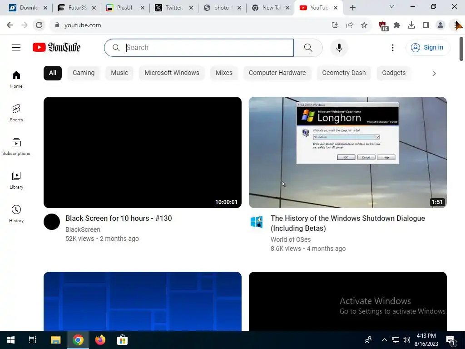This screenshot has width=465, height=349.
Task: Start voice search with microphone icon
Action: click(339, 47)
